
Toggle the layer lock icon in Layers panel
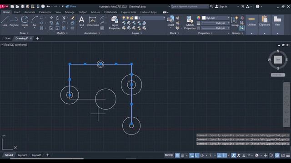click(x=131, y=18)
